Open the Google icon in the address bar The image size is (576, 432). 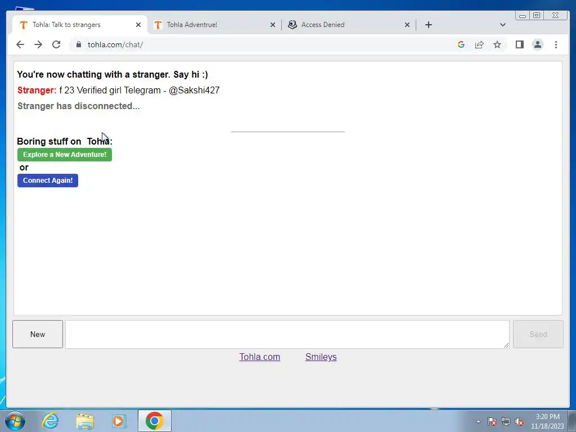point(461,44)
